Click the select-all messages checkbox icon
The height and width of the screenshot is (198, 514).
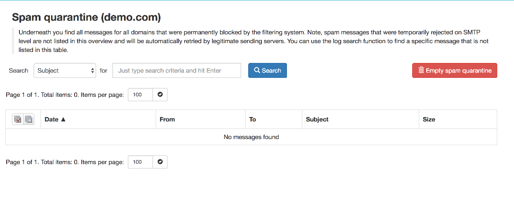pyautogui.click(x=18, y=119)
